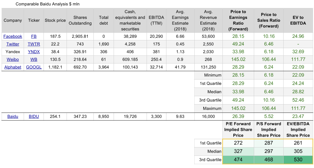Open the Alphabet company link

(x=13, y=67)
